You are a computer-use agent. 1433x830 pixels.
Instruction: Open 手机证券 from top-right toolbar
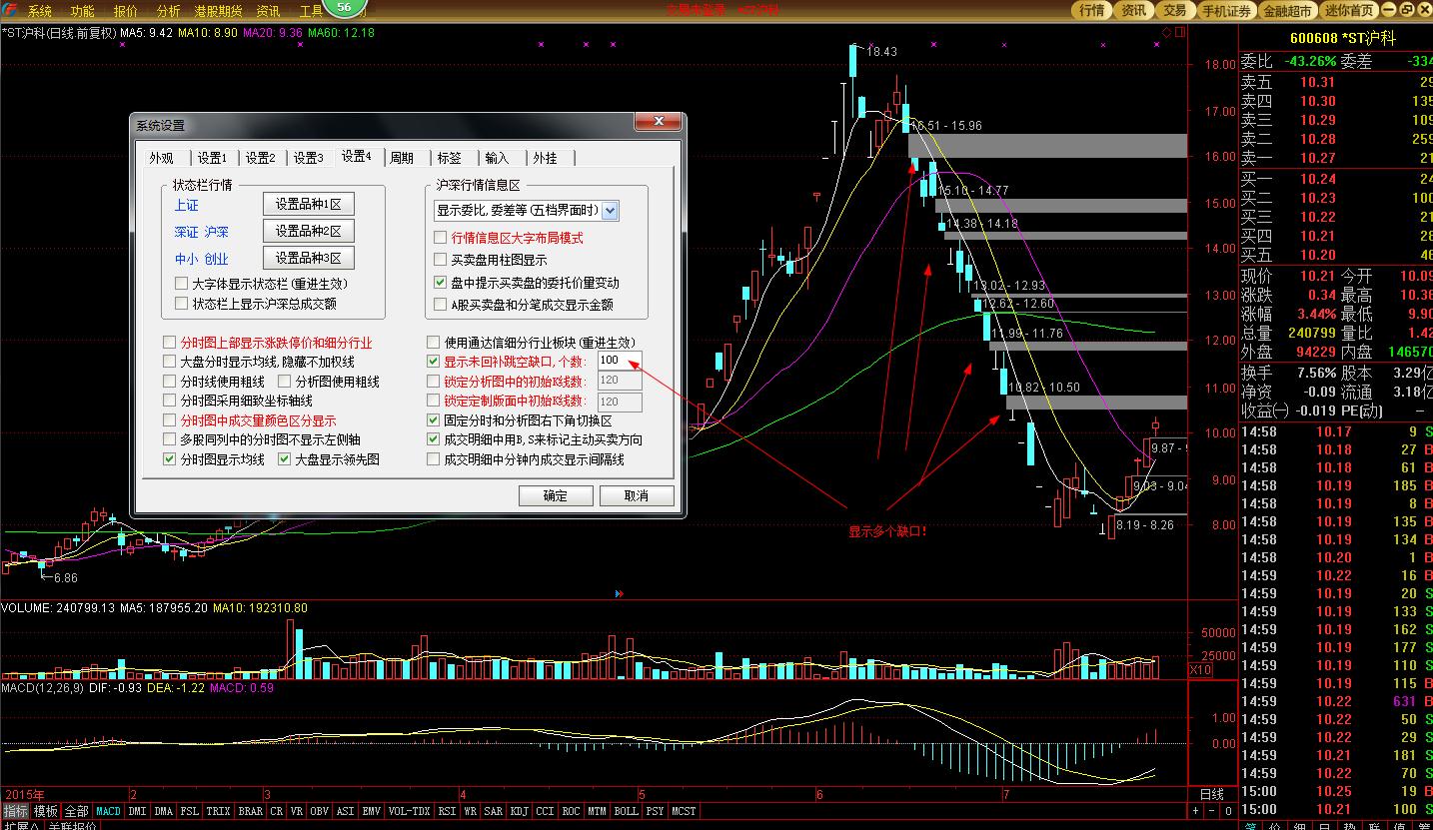[1226, 10]
